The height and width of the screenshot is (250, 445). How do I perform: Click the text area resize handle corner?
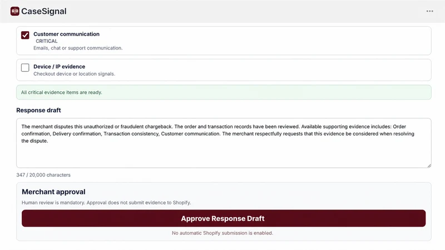[429, 166]
